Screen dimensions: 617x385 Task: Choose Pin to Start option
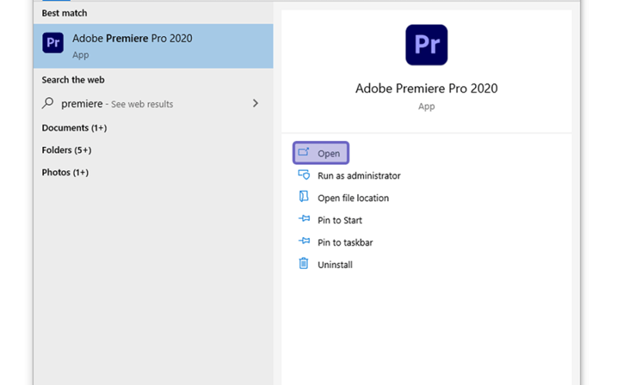pos(339,220)
